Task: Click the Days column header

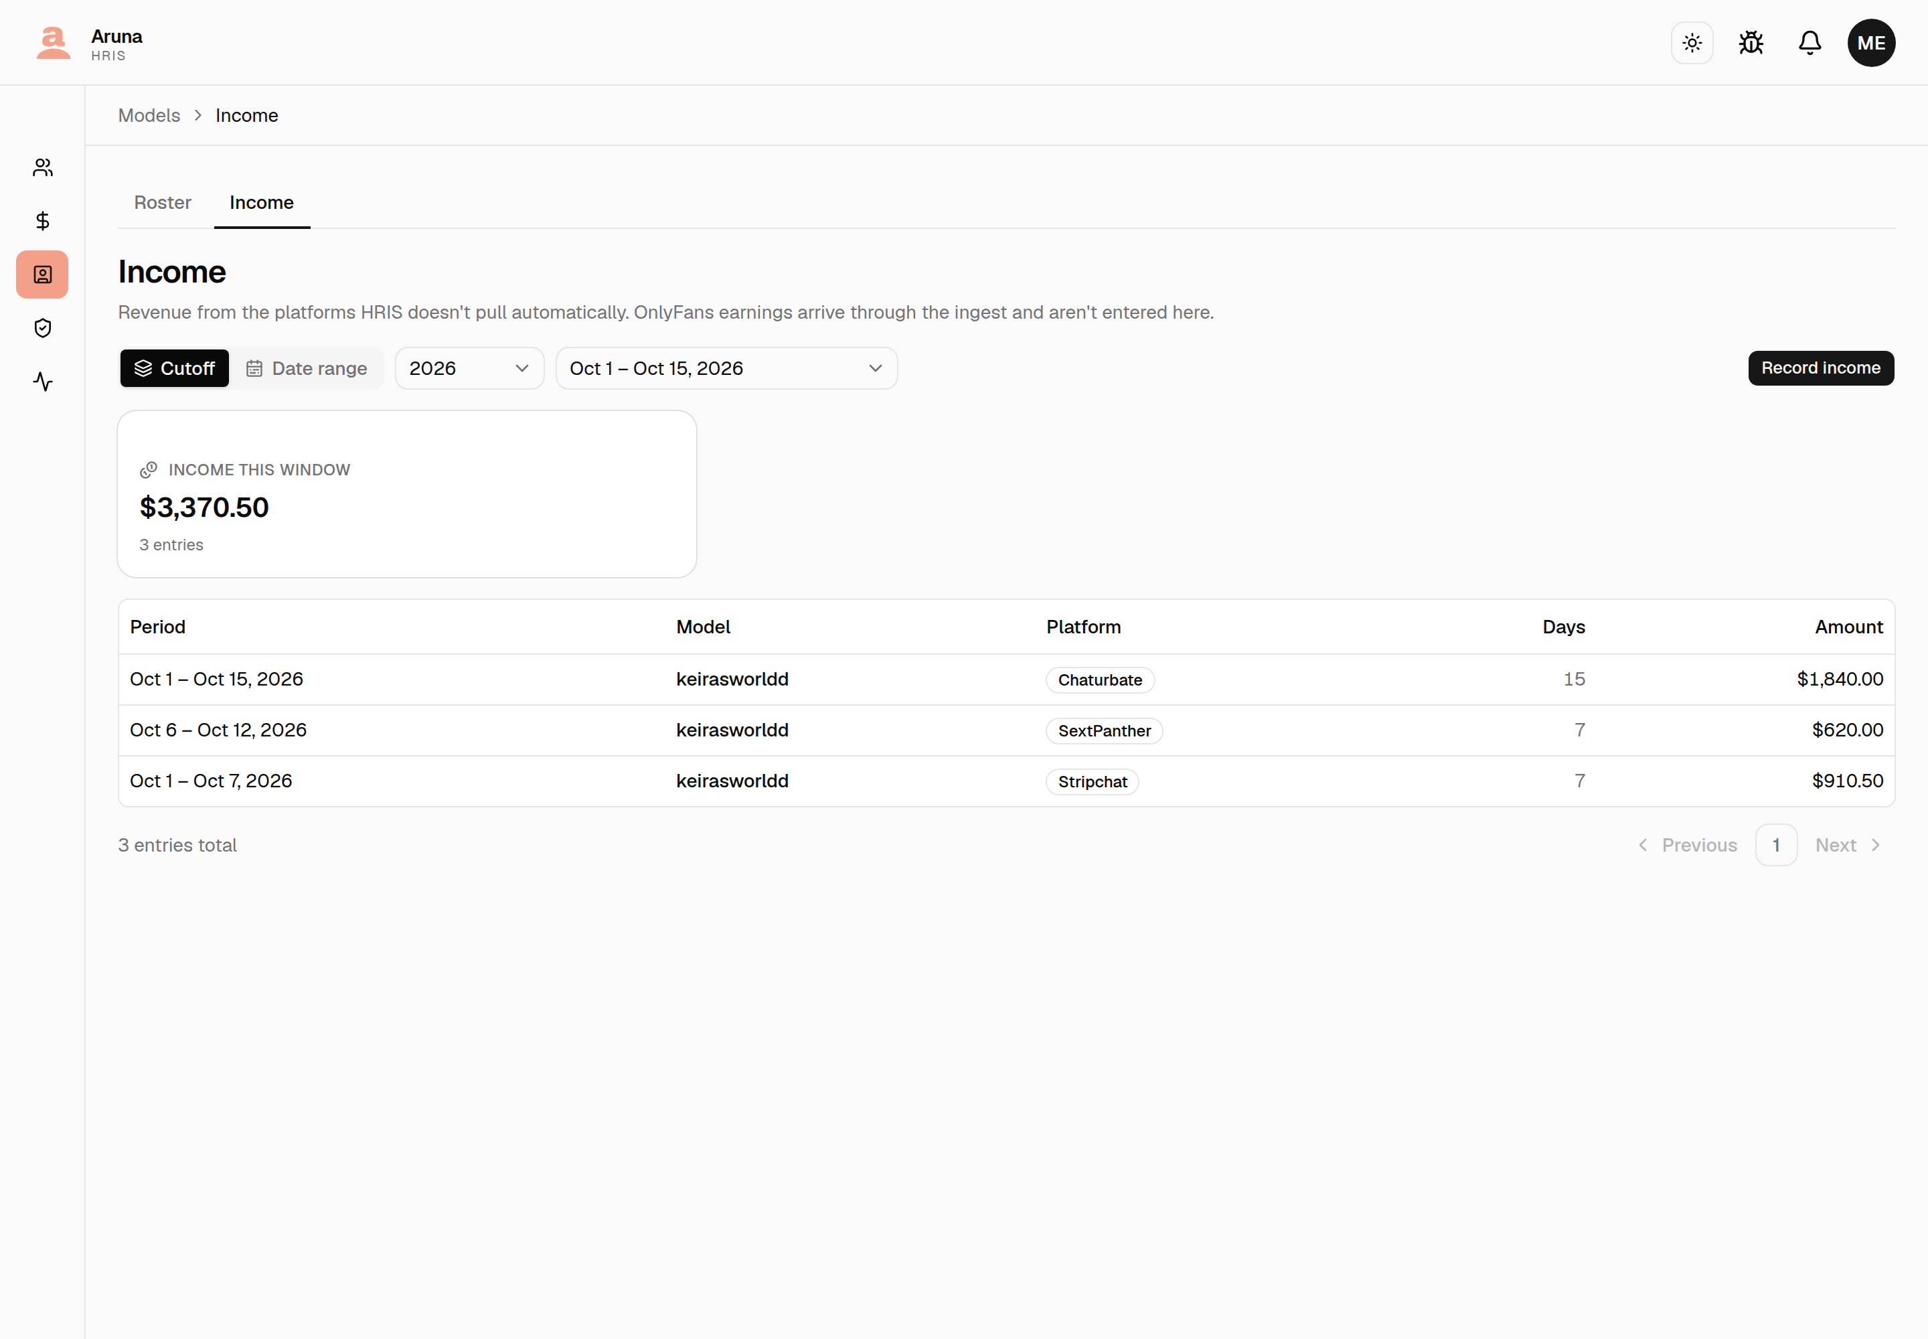Action: (x=1564, y=627)
